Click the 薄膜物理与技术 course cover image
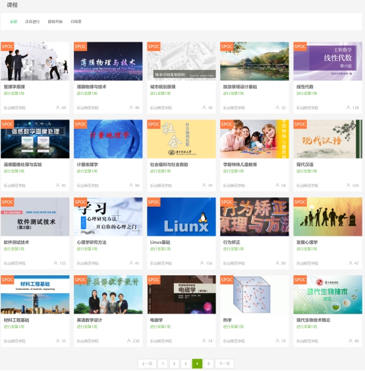 pos(108,61)
